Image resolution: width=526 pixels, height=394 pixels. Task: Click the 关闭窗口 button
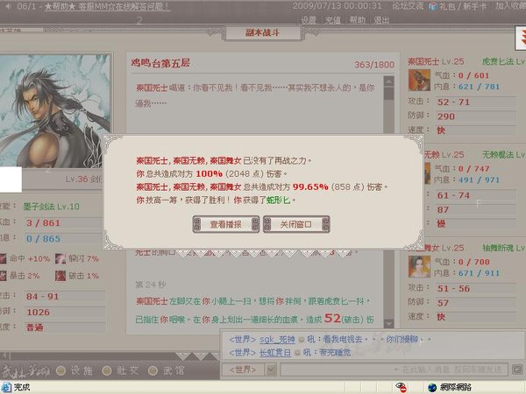pyautogui.click(x=296, y=224)
